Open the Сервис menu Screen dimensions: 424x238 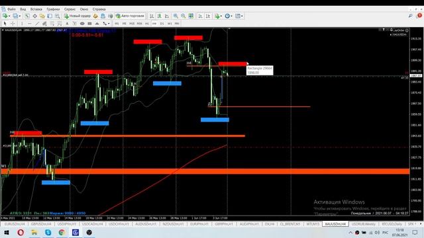(x=70, y=9)
